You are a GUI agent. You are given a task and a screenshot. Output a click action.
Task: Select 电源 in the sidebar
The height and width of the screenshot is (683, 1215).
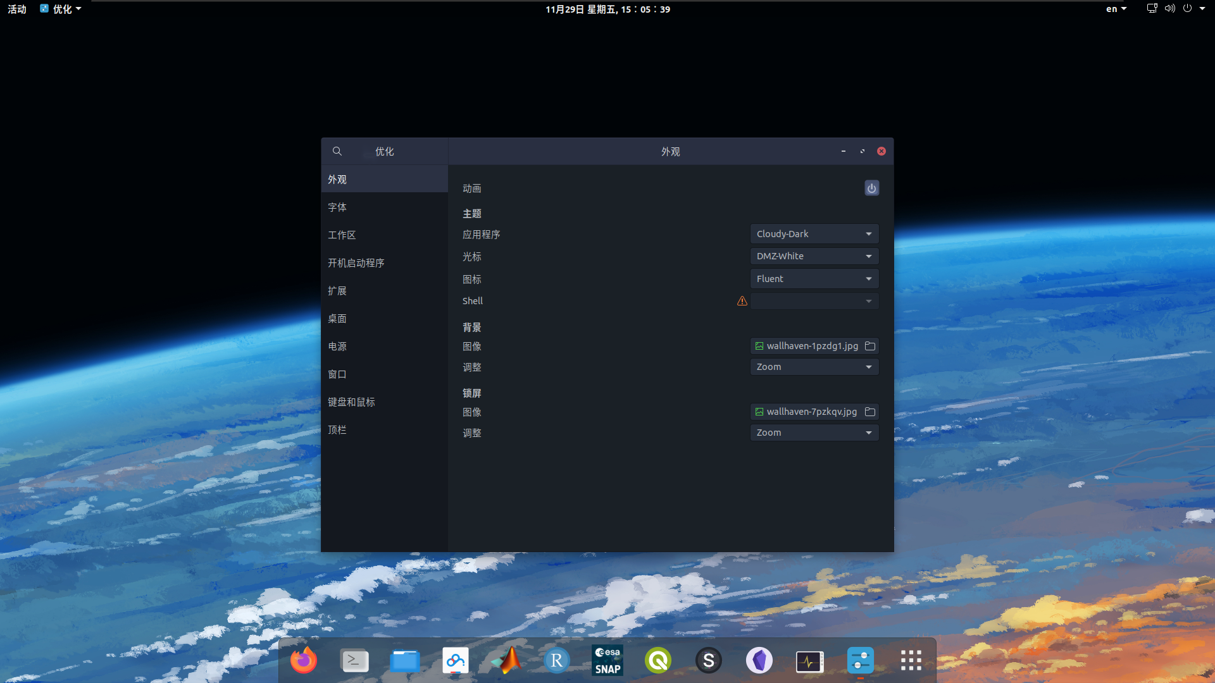tap(384, 347)
